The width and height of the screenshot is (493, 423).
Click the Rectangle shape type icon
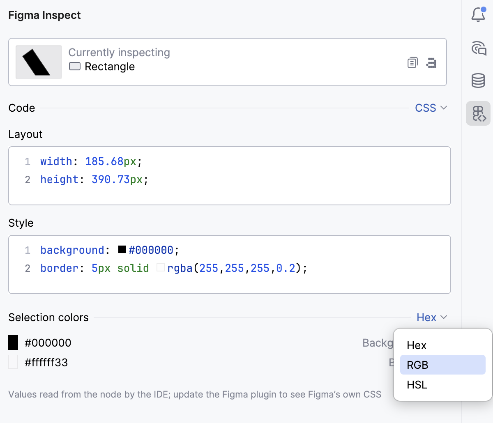point(75,66)
